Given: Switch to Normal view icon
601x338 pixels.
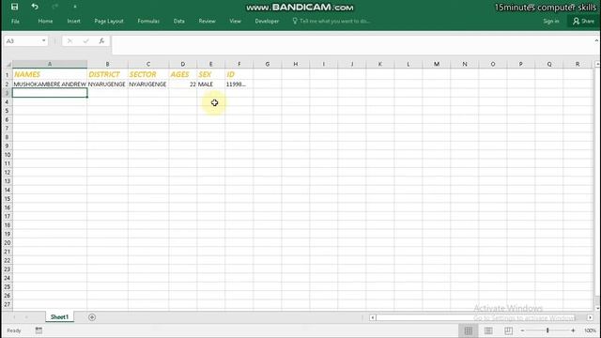Looking at the screenshot, I should 469,330.
